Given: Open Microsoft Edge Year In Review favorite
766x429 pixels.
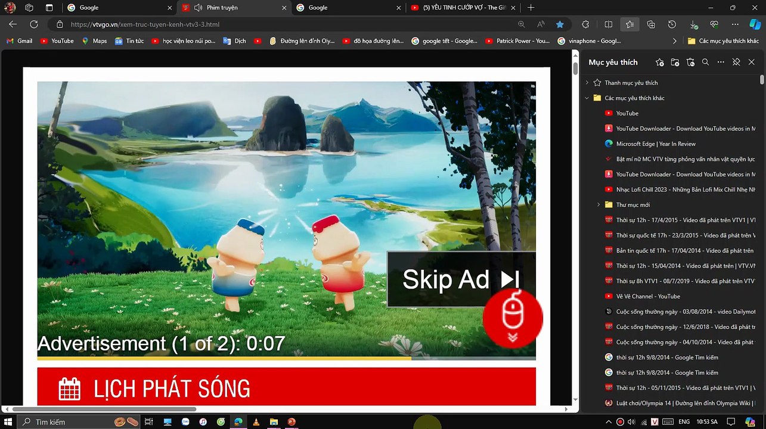Looking at the screenshot, I should [x=656, y=144].
